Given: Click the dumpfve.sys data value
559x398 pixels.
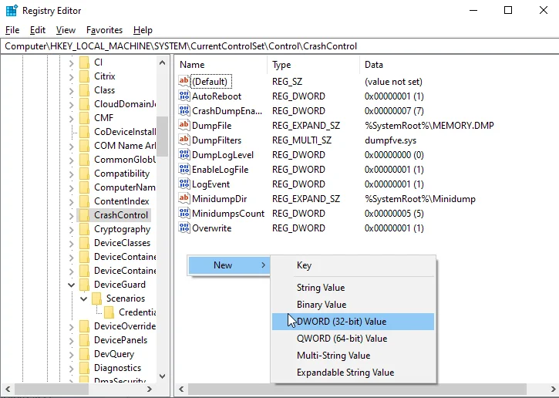Looking at the screenshot, I should (390, 140).
